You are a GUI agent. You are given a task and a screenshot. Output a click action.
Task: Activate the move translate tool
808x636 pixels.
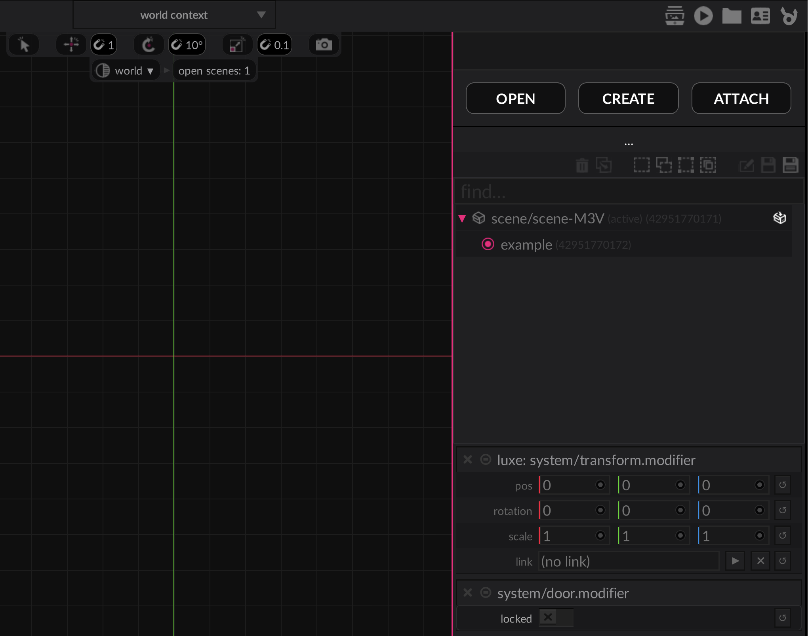point(71,45)
